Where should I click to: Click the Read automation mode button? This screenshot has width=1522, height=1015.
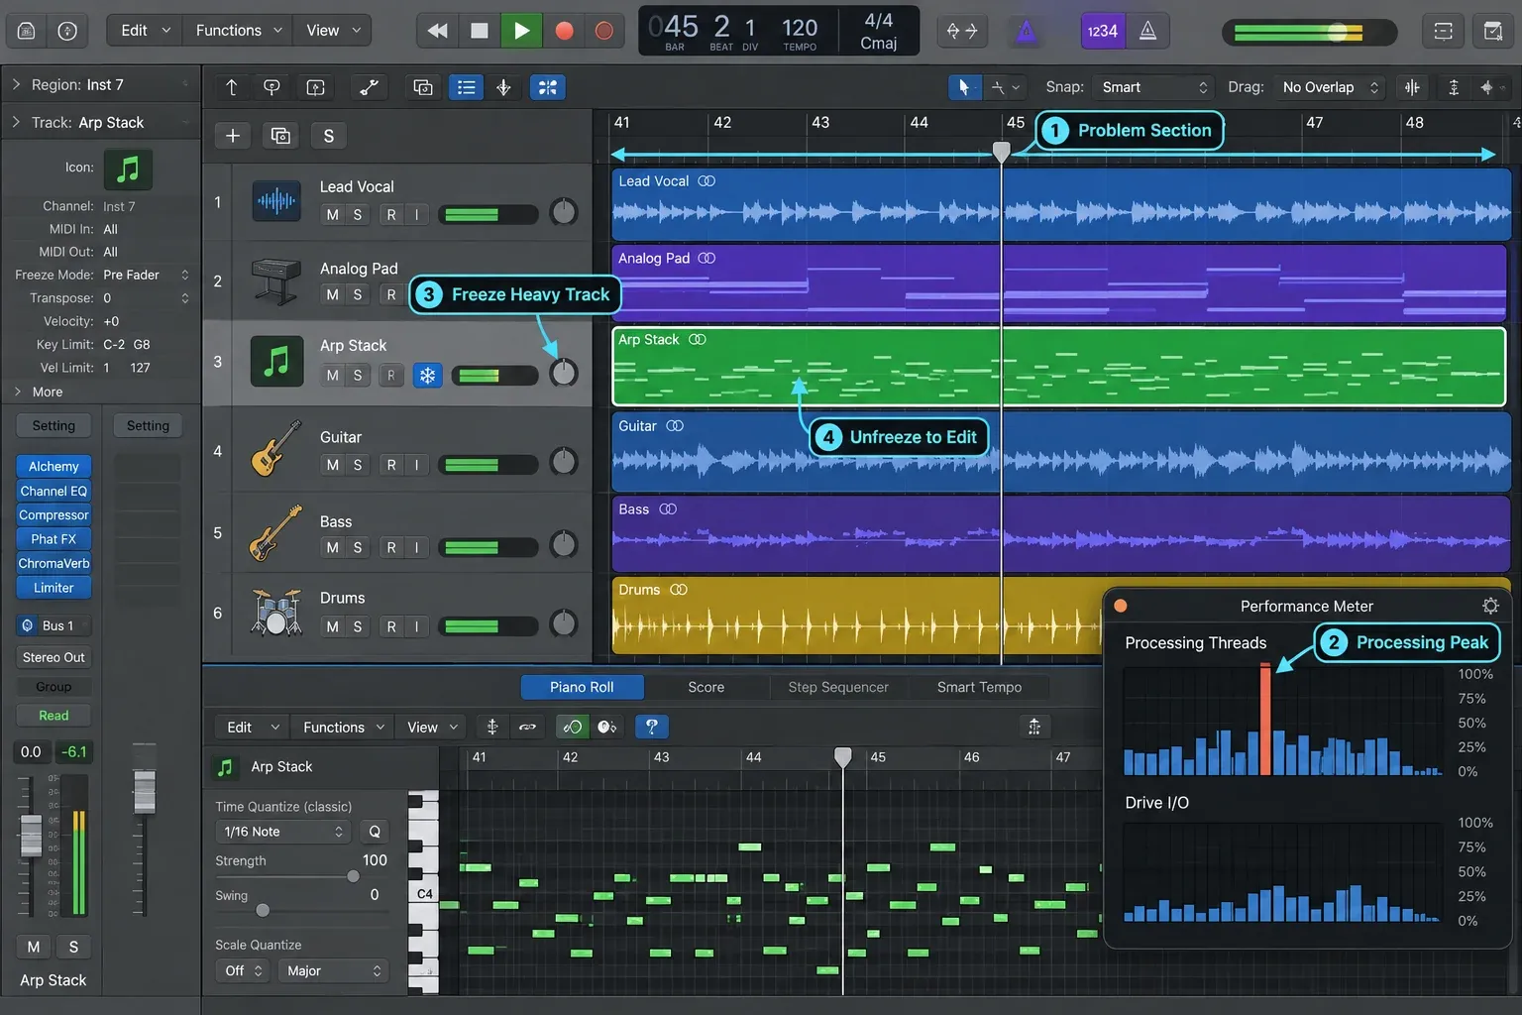(x=54, y=716)
